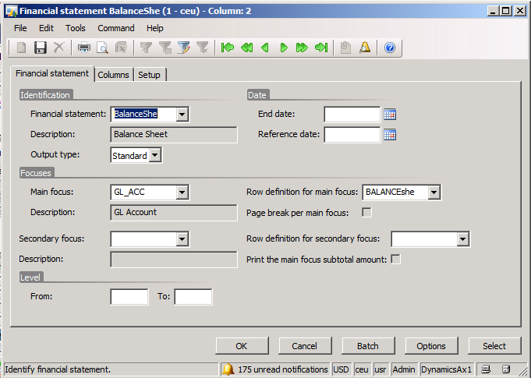Click the End date input field
Viewport: 531px width, 378px height.
[352, 115]
